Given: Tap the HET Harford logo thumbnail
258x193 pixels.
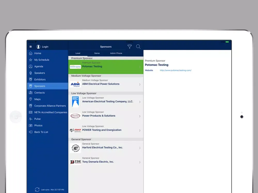Looking at the screenshot, I should click(75, 148).
